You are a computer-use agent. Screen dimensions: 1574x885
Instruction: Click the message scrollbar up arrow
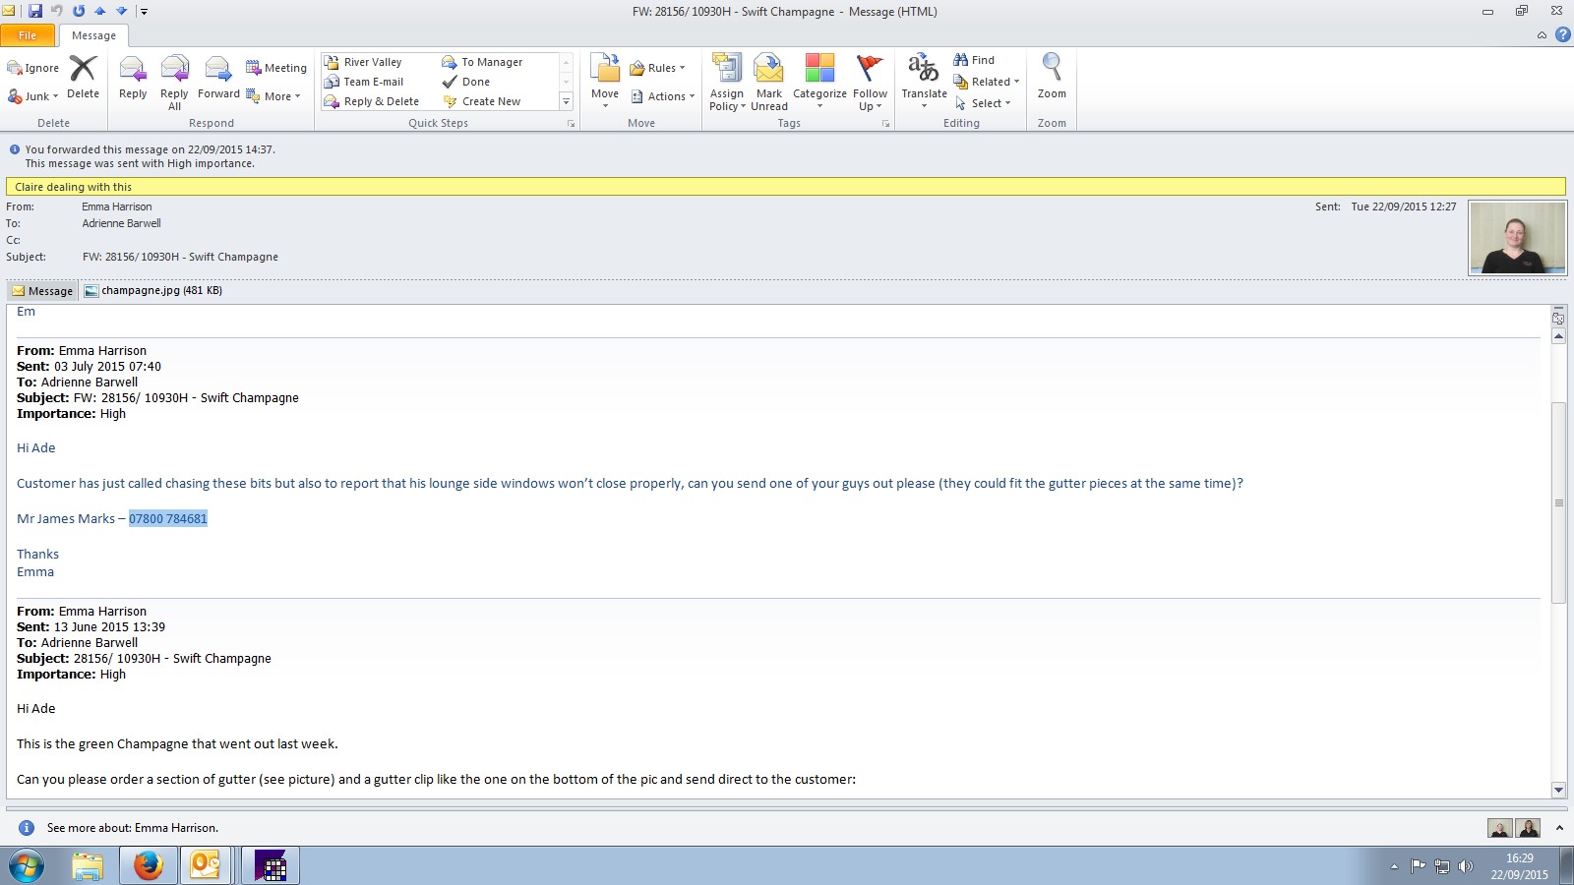pyautogui.click(x=1558, y=336)
